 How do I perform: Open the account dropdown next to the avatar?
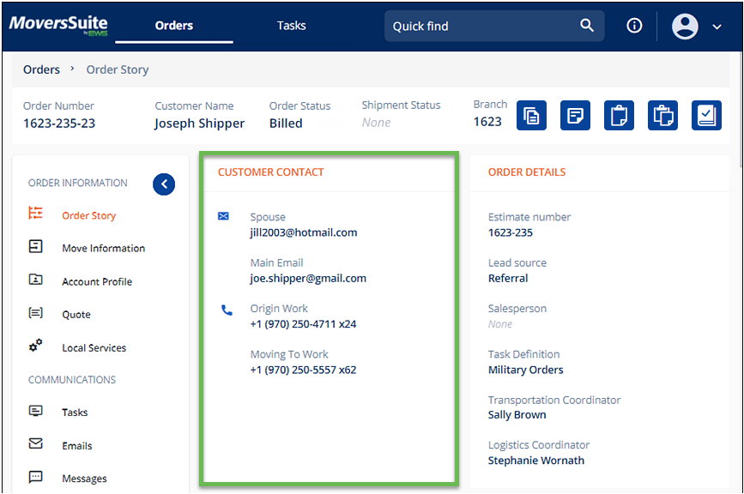[x=717, y=26]
